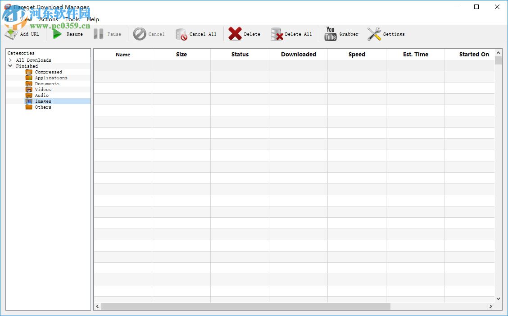Image resolution: width=508 pixels, height=316 pixels.
Task: Click the vertical scrollbar thumb
Action: (x=498, y=60)
